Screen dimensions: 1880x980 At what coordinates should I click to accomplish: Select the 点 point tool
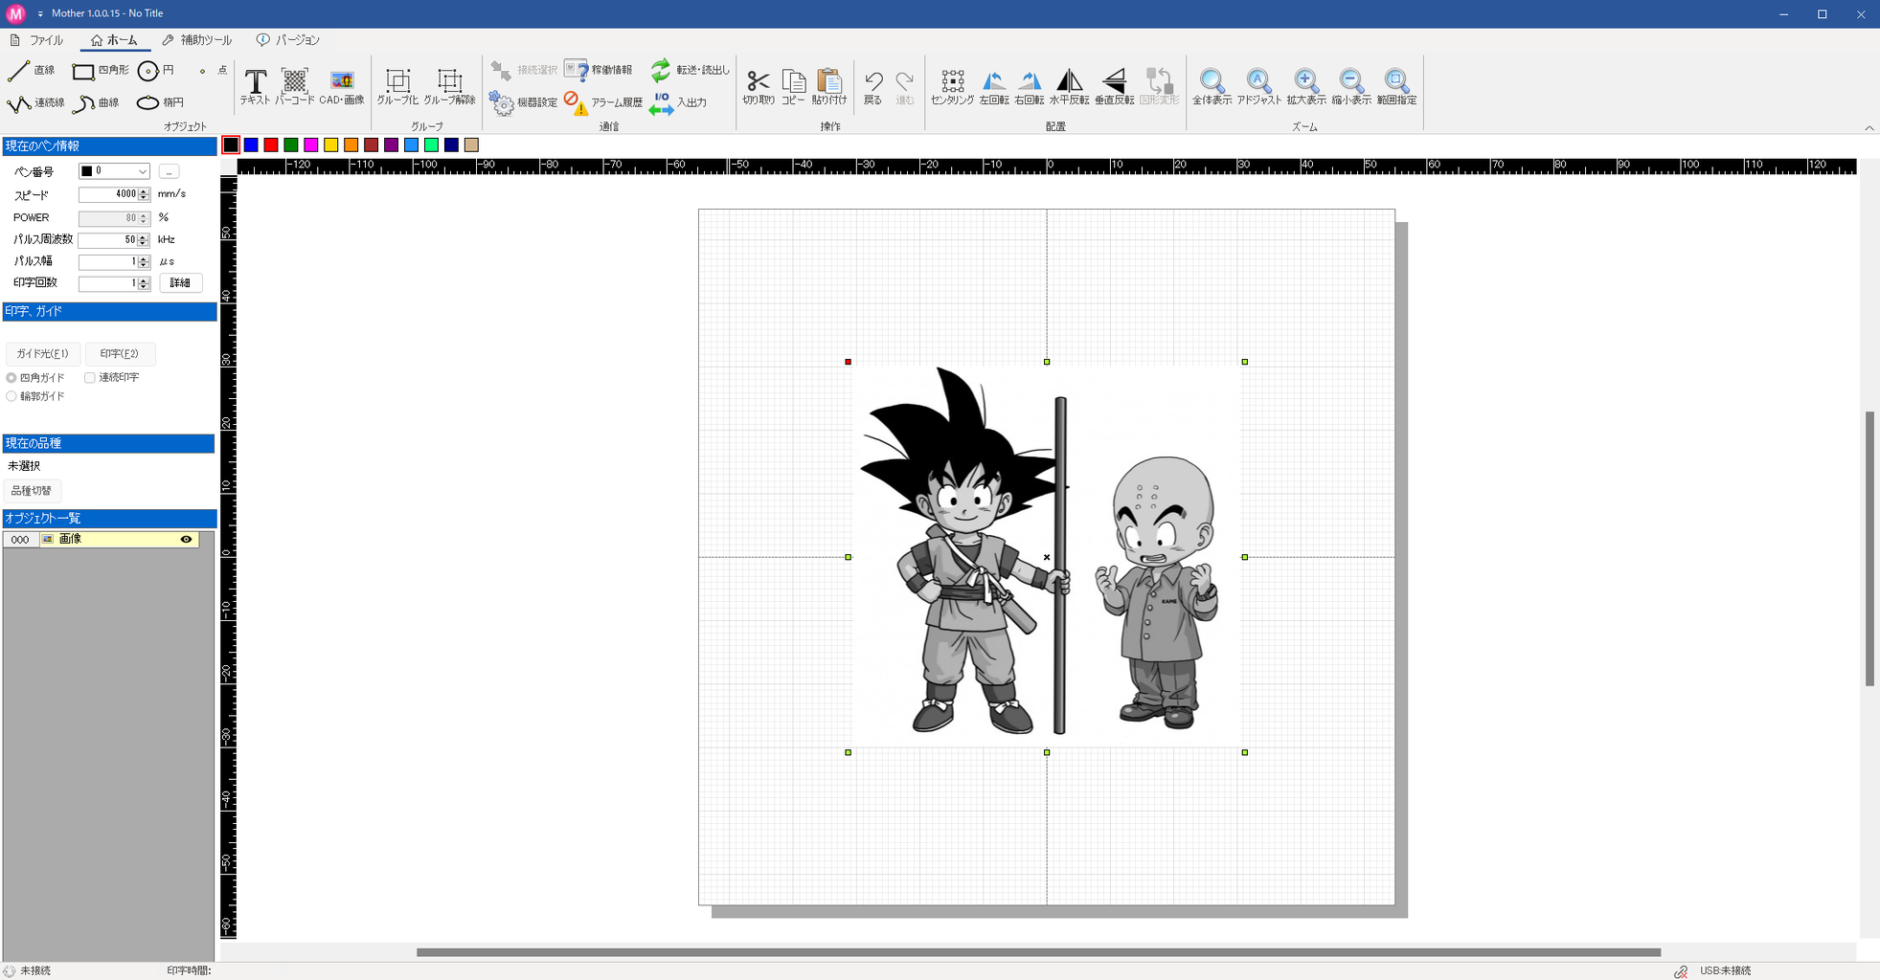(x=213, y=71)
